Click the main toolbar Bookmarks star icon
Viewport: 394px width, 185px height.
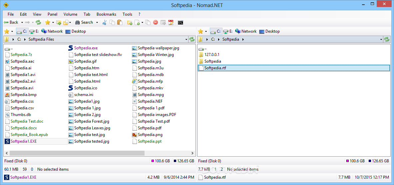(x=48, y=22)
